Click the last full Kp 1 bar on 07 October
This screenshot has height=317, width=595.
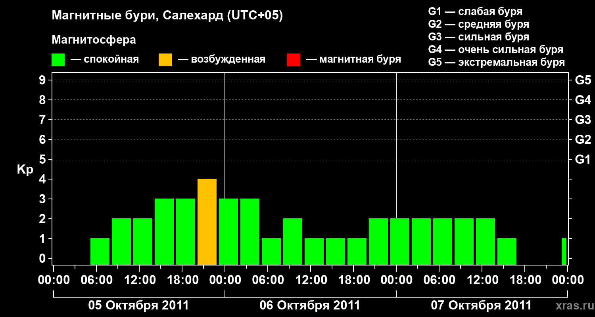tap(507, 252)
